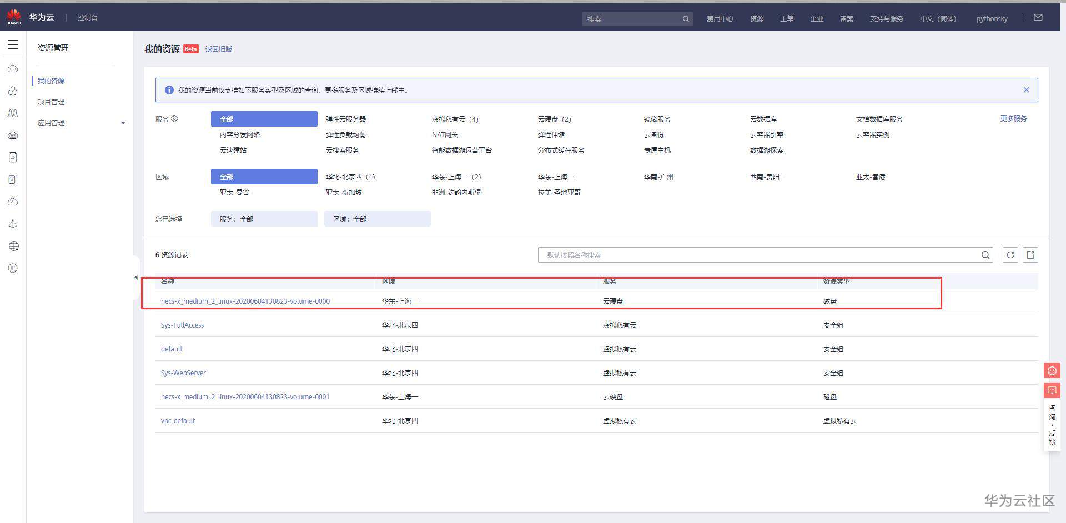
Task: Open 费用中心 in the top bar
Action: (x=720, y=19)
